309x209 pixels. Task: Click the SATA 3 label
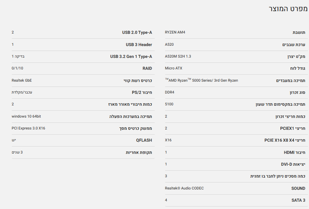pyautogui.click(x=298, y=200)
